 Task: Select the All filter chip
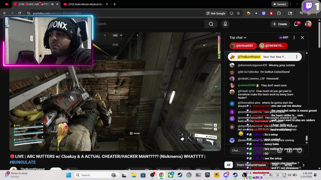[x=228, y=165]
